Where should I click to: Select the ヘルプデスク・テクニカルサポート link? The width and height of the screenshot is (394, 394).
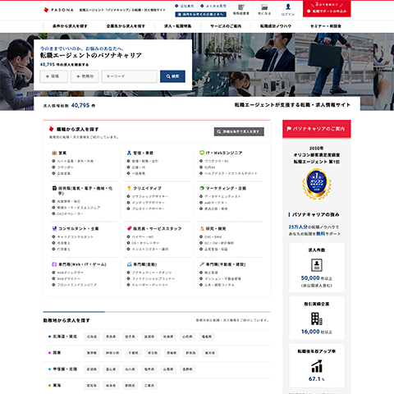click(231, 173)
